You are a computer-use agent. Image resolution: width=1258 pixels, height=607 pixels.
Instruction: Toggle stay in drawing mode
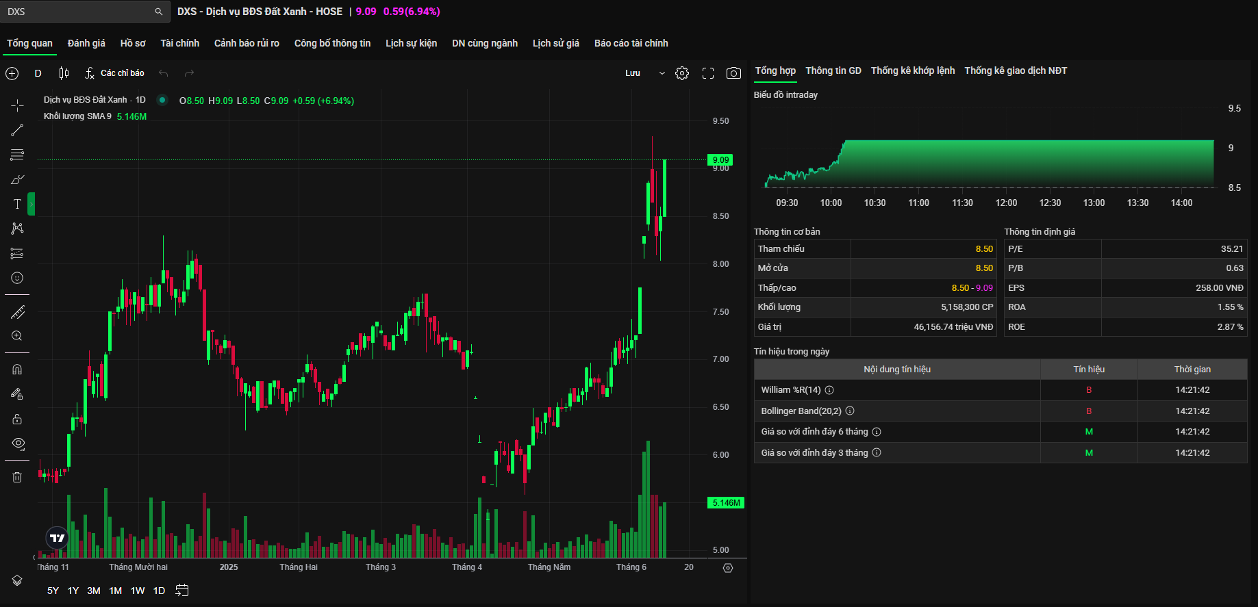[x=18, y=394]
